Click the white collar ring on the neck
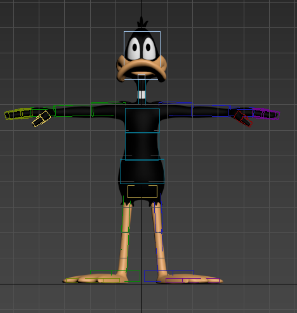Screen dimensions: 297x313 (142, 95)
